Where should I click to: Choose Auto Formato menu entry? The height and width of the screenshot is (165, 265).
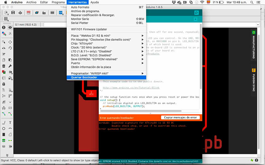[x=106, y=7]
